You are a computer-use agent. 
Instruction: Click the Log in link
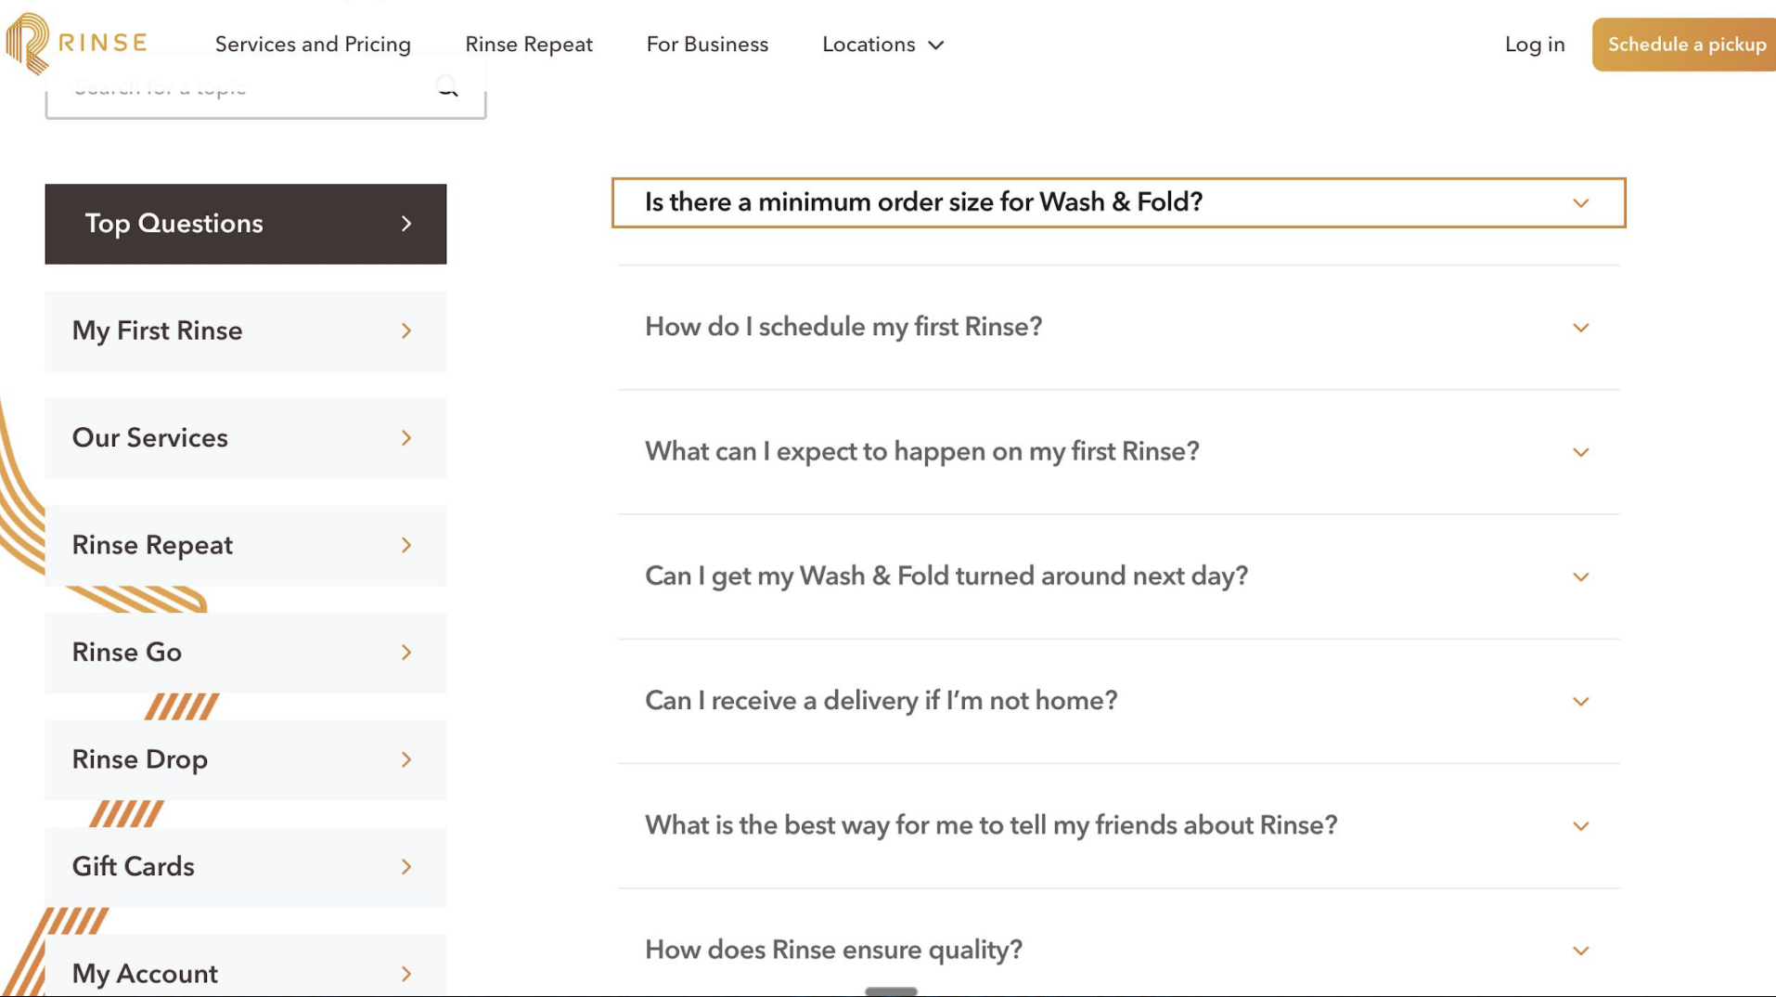pyautogui.click(x=1535, y=45)
